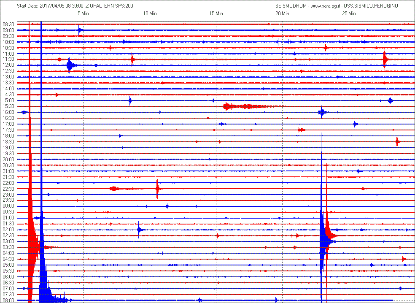Click the blue event burst on the 12:00 trace
The height and width of the screenshot is (303, 415).
[71, 65]
